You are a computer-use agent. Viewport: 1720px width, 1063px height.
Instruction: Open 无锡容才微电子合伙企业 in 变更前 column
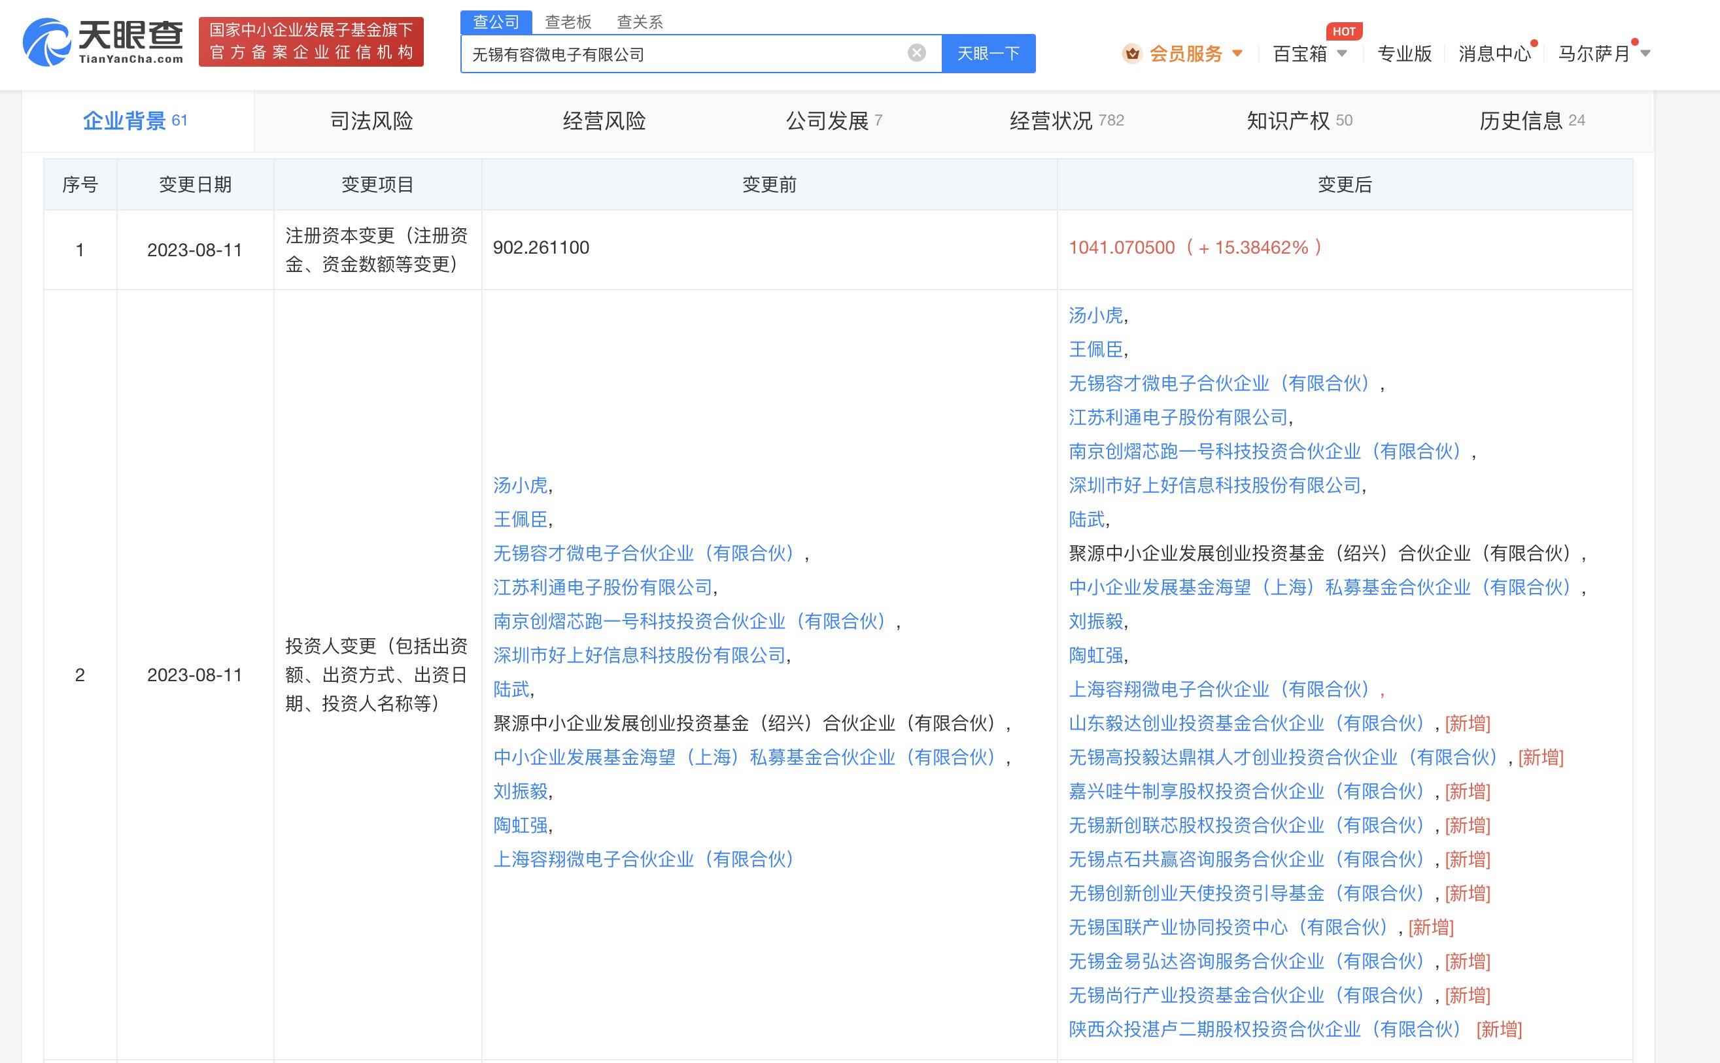pos(644,553)
